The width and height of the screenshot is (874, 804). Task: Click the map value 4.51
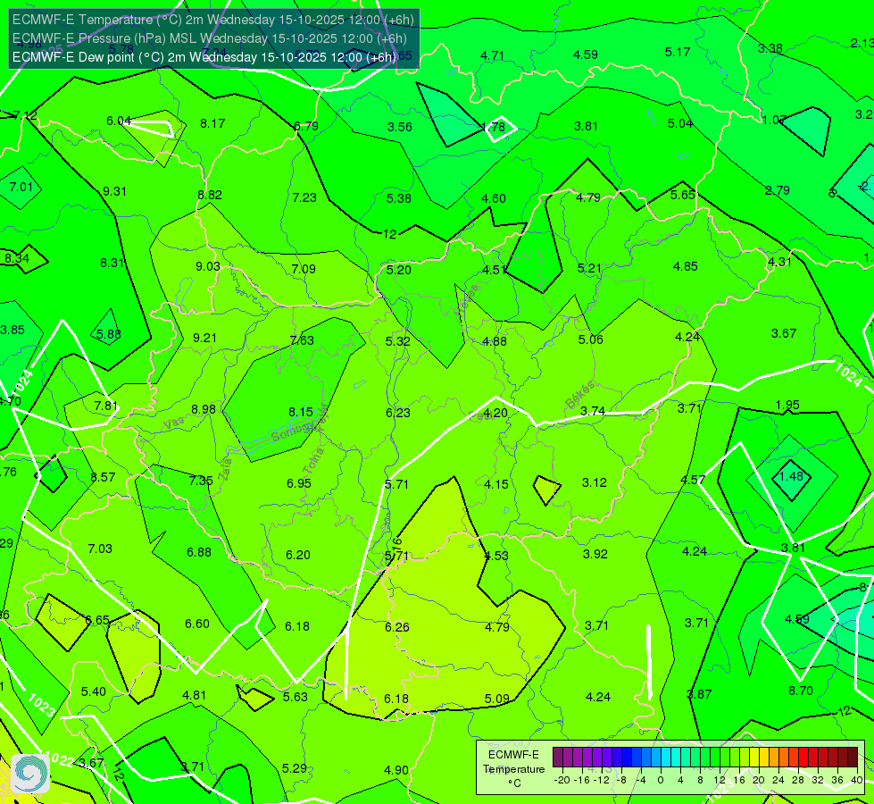click(495, 270)
